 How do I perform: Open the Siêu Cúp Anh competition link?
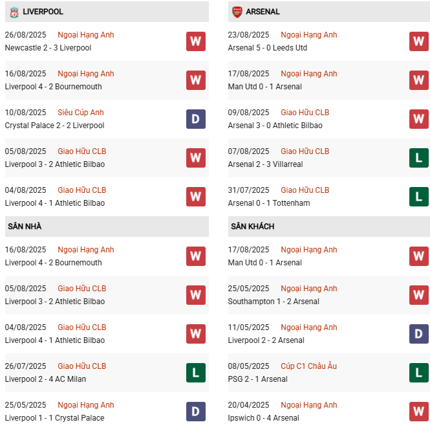(81, 113)
